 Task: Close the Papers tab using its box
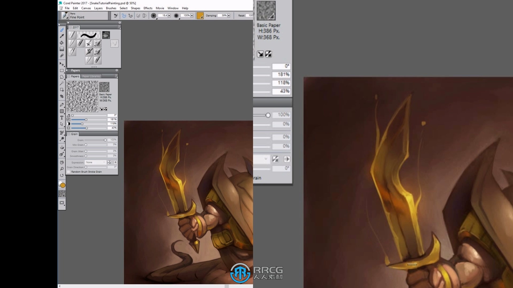(x=69, y=76)
